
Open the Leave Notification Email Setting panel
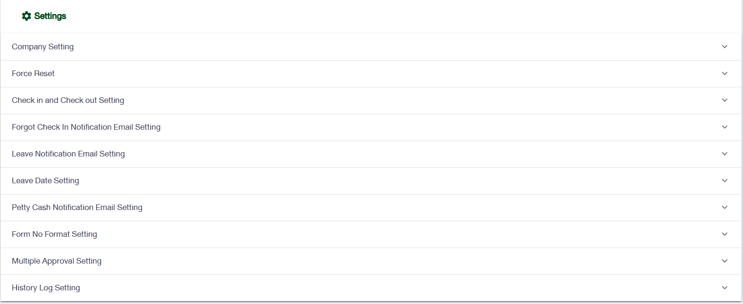click(x=68, y=154)
